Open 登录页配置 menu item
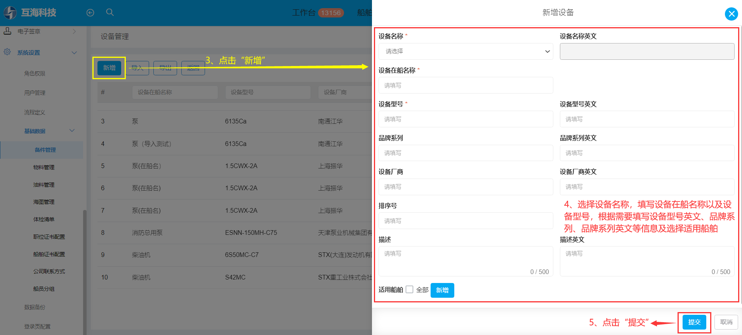Image resolution: width=742 pixels, height=335 pixels. click(37, 326)
